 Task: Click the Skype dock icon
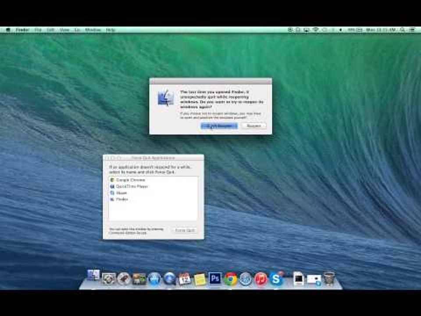pos(276,279)
